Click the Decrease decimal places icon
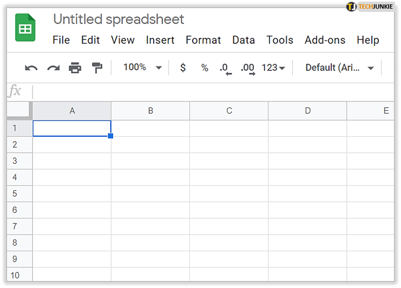Viewport: 401px width, 288px height. pyautogui.click(x=225, y=68)
